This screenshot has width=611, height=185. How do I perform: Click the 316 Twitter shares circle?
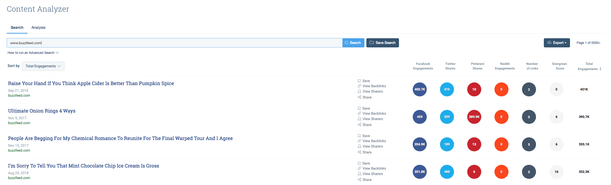(x=447, y=89)
